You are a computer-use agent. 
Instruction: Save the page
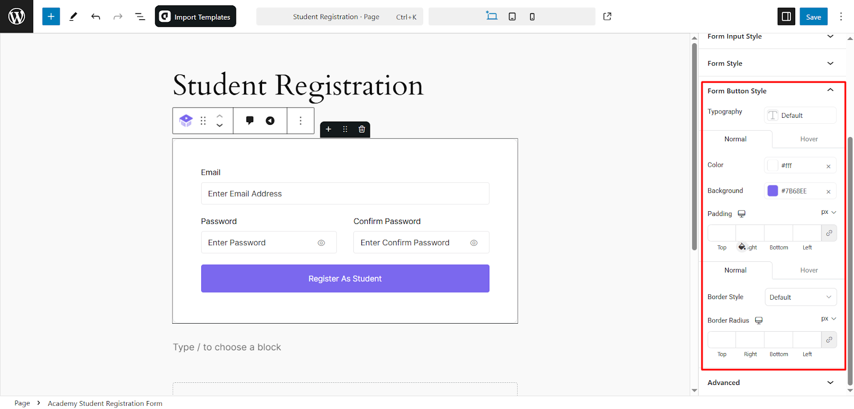[x=813, y=17]
